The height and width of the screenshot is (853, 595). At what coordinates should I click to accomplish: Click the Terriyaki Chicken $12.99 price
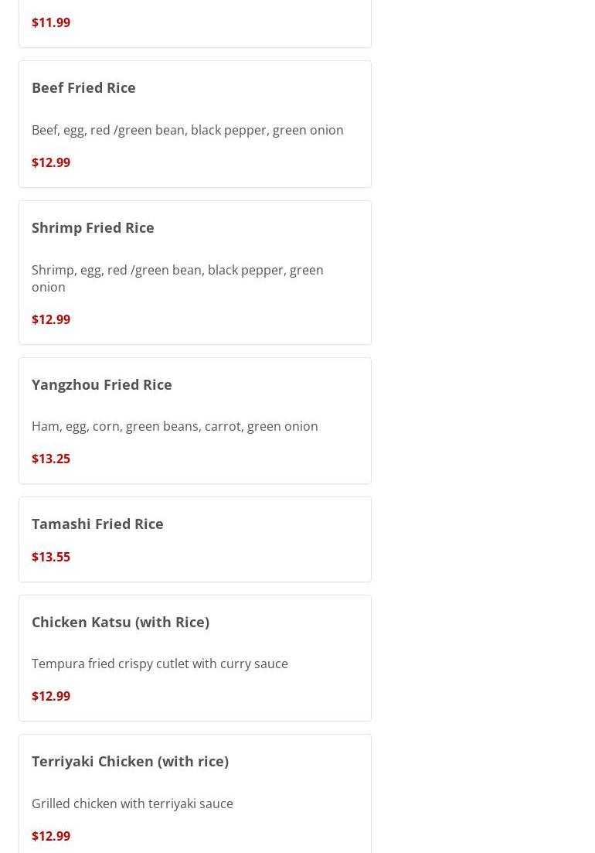coord(51,836)
